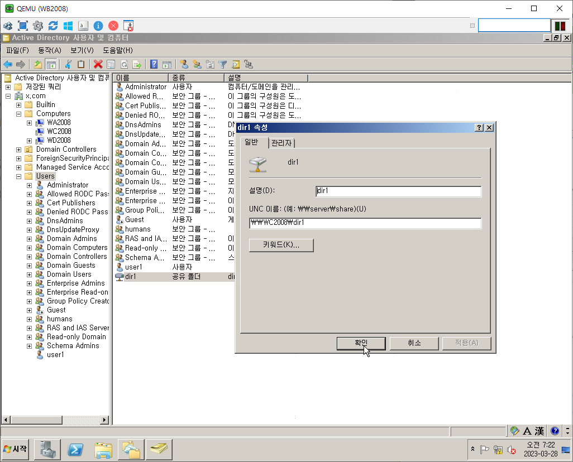Open the 동작(A) menu
This screenshot has height=462, width=573.
(50, 50)
